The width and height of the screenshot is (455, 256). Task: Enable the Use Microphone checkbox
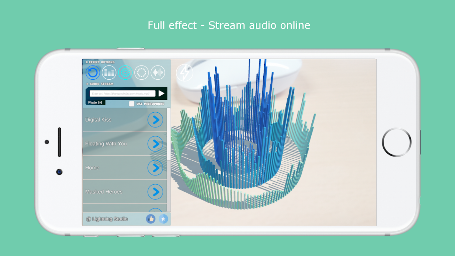[x=132, y=104]
